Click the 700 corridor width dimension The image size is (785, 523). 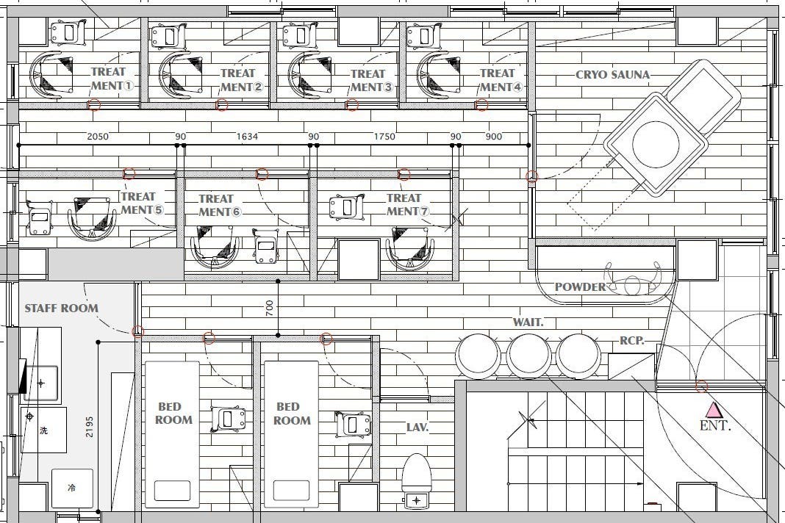pos(270,306)
